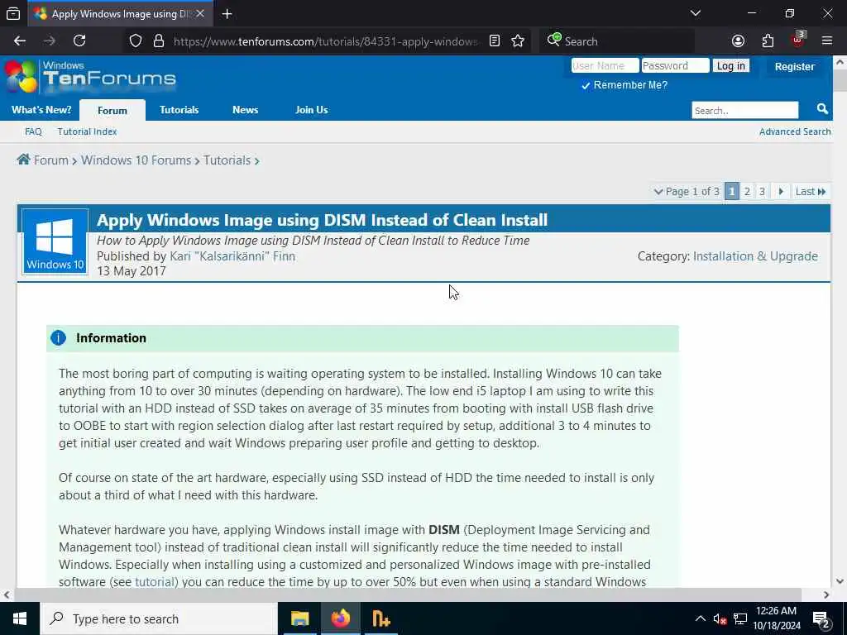Go back with the browser back arrow
The image size is (847, 635).
click(x=20, y=41)
